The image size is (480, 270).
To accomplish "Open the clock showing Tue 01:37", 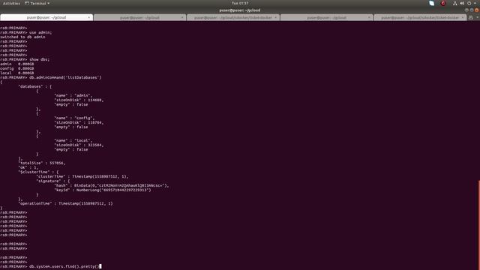I will tap(240, 3).
